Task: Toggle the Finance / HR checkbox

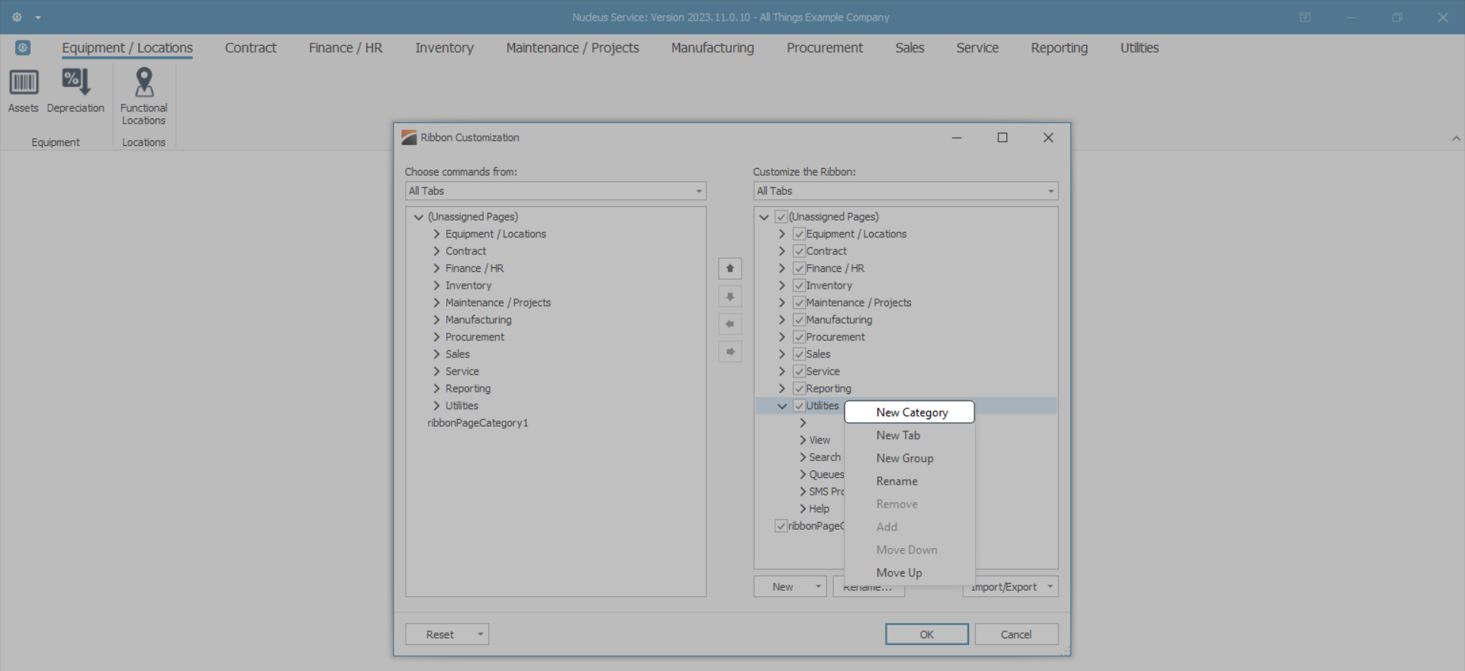Action: [799, 269]
